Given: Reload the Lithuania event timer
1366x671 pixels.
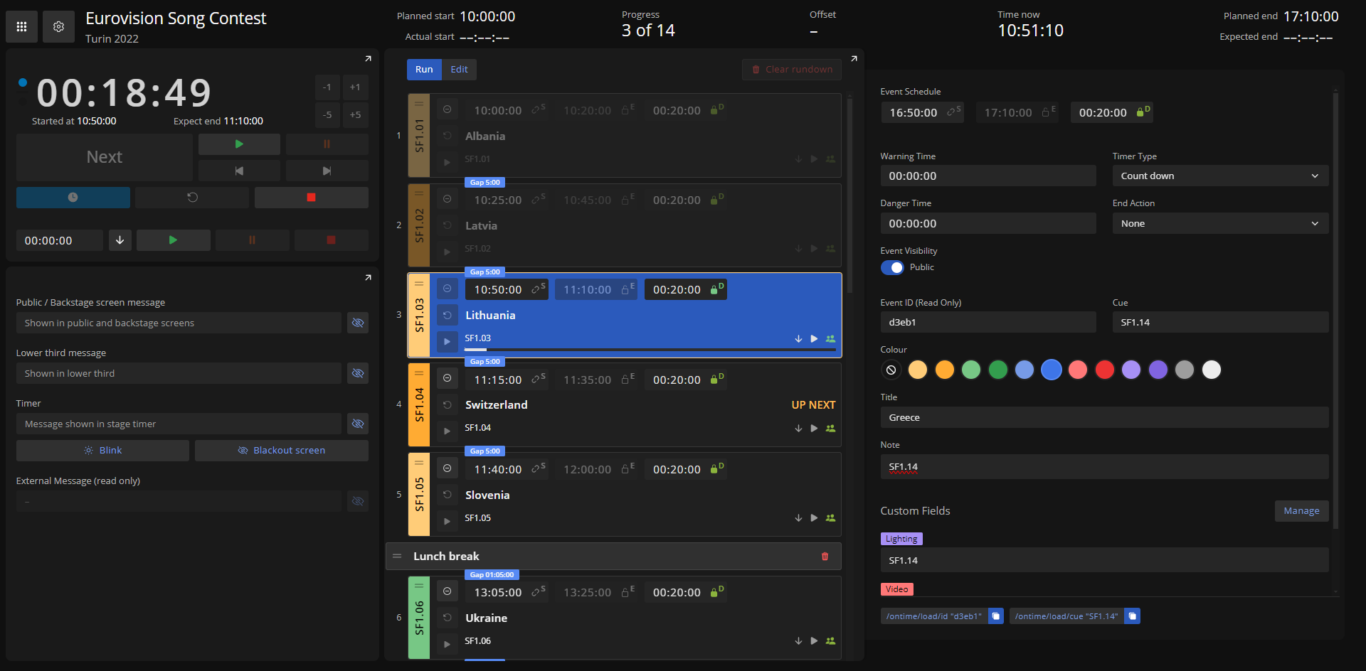Looking at the screenshot, I should coord(448,315).
